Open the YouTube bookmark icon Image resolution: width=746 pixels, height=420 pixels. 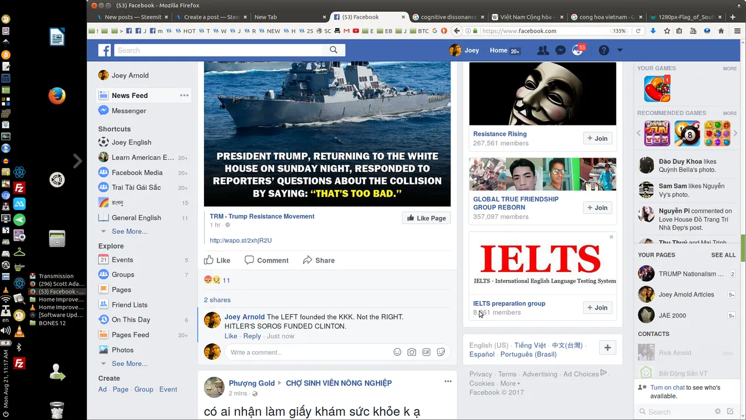(356, 31)
